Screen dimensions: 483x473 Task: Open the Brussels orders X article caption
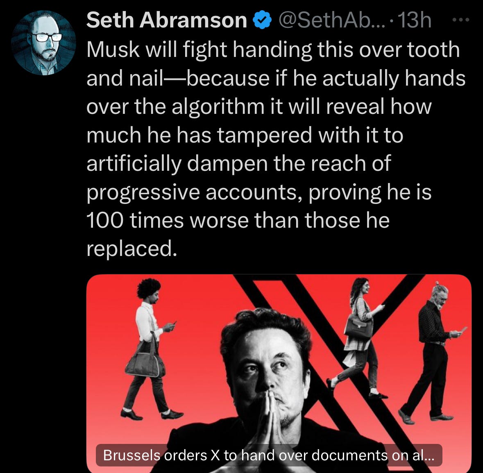click(x=269, y=455)
